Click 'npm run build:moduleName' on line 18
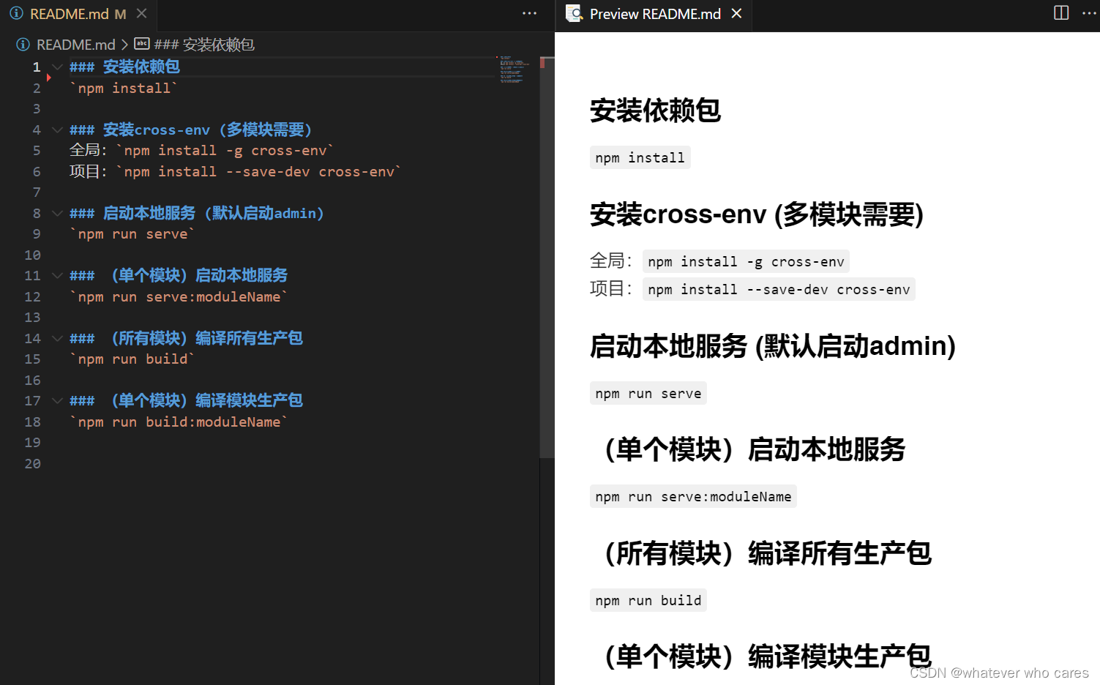 [179, 422]
